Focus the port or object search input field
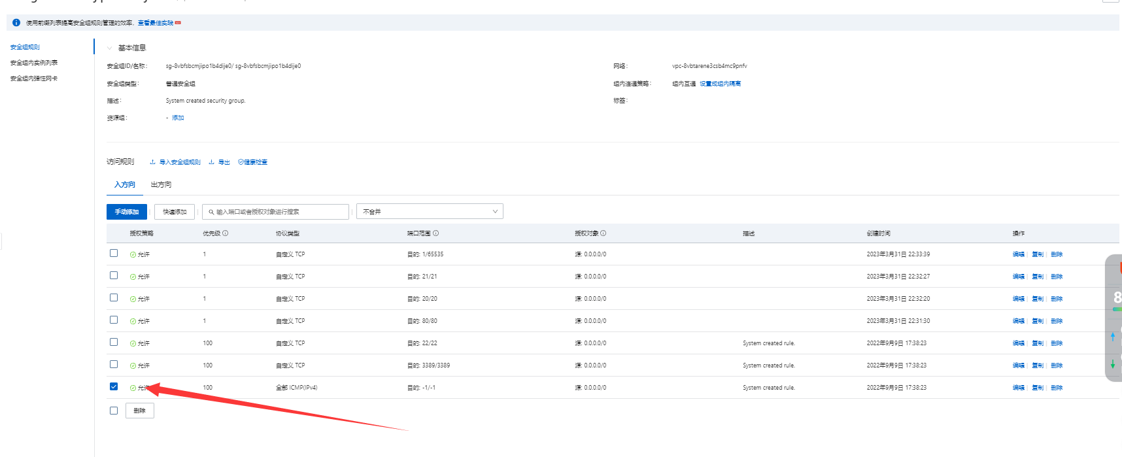This screenshot has height=457, width=1122. click(x=275, y=212)
